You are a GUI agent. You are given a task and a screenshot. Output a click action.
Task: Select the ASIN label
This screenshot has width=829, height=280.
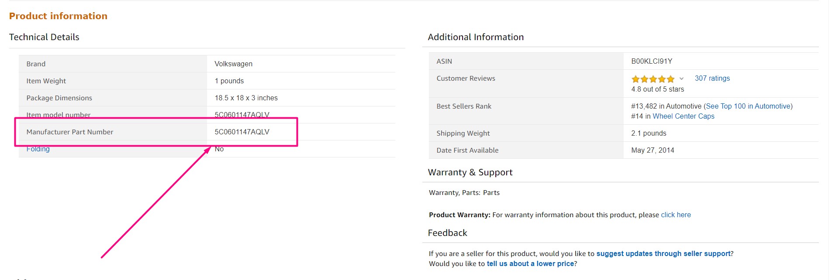444,61
